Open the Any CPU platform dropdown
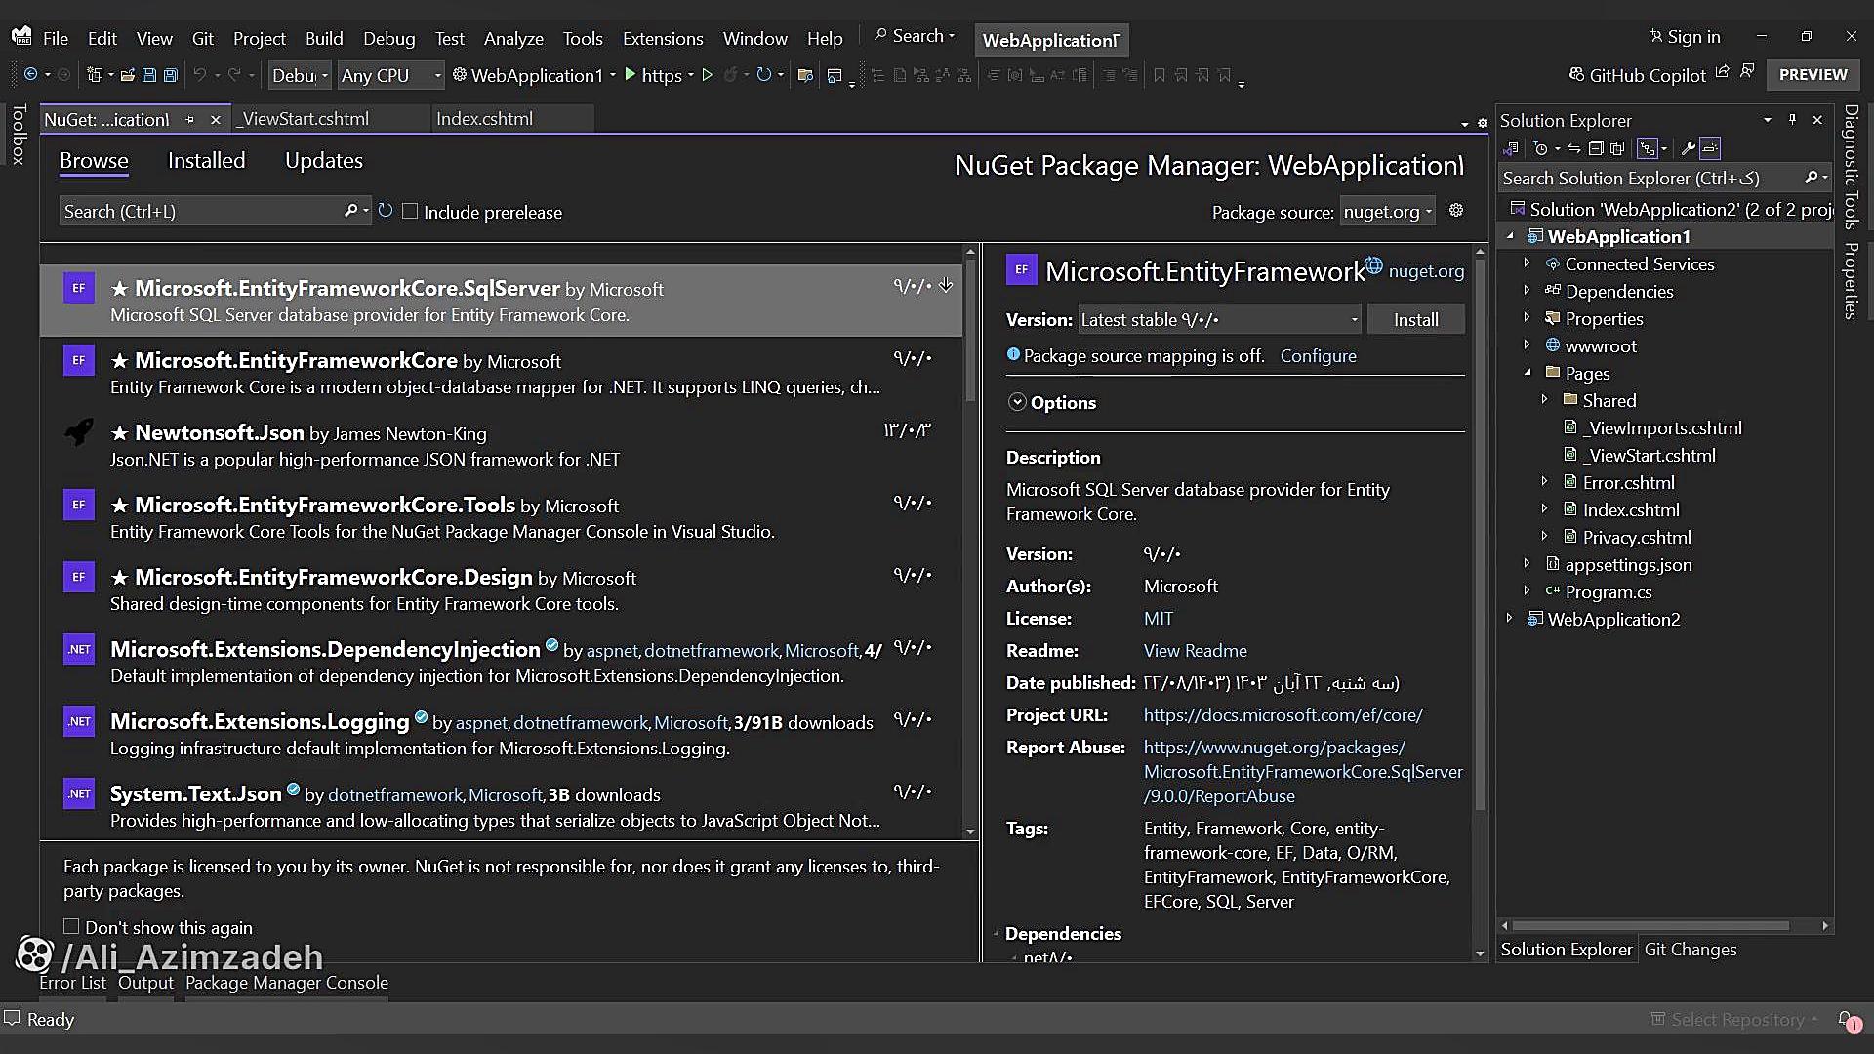This screenshot has width=1874, height=1054. (390, 75)
